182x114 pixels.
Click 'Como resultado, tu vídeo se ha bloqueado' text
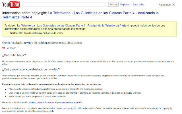(x=42, y=43)
